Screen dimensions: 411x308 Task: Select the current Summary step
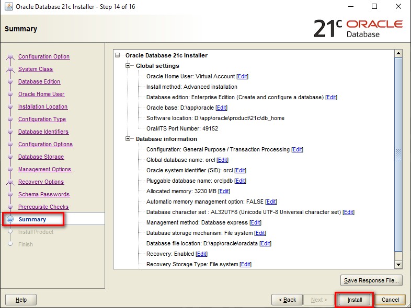32,219
